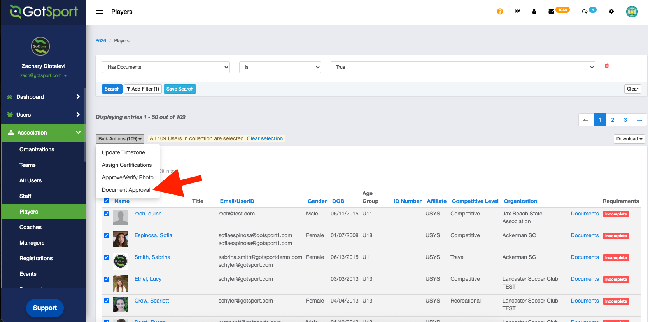This screenshot has width=648, height=322.
Task: Expand the Download dropdown button
Action: coord(629,139)
